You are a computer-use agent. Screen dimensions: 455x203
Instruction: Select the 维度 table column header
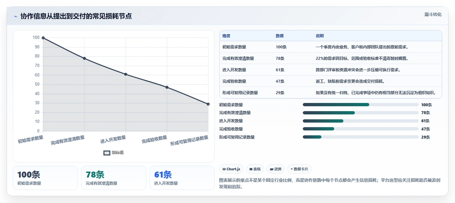(x=226, y=36)
